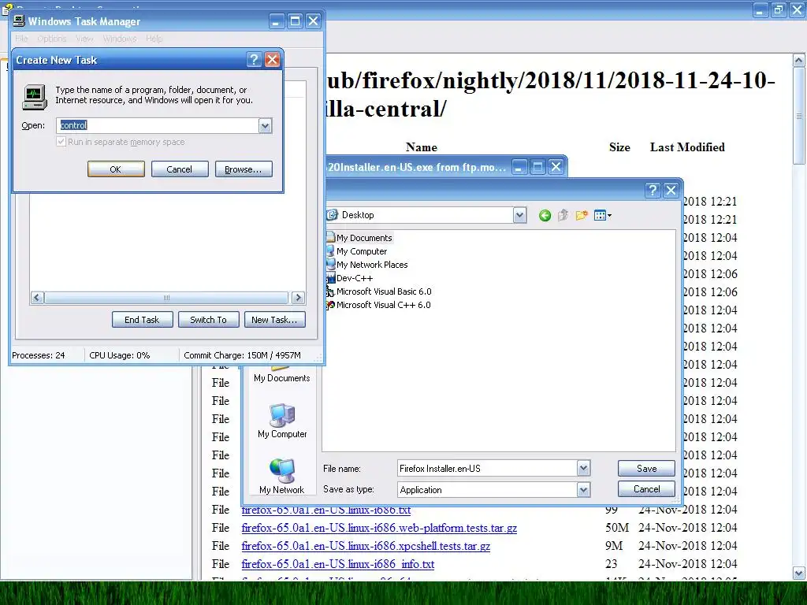Select Microsoft Visual C++ 6.0 shortcut
This screenshot has height=605, width=807.
coord(378,305)
